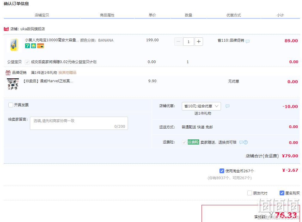Open the 省10元:组合优惠 store discount dropdown
The width and height of the screenshot is (302, 222).
click(201, 106)
